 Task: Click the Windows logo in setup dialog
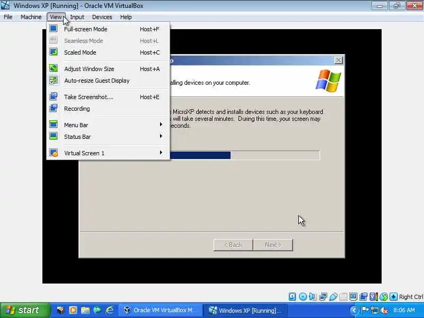(x=328, y=81)
